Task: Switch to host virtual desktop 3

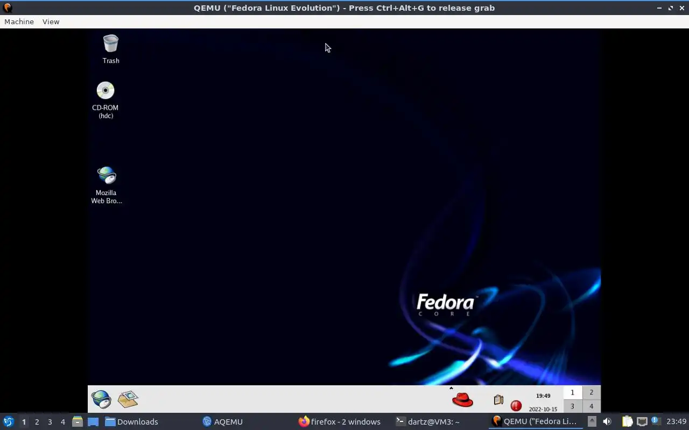Action: pyautogui.click(x=50, y=422)
